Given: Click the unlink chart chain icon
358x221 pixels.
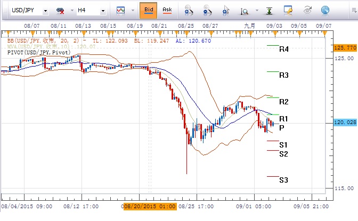Looking at the screenshot, I should 60,11.
